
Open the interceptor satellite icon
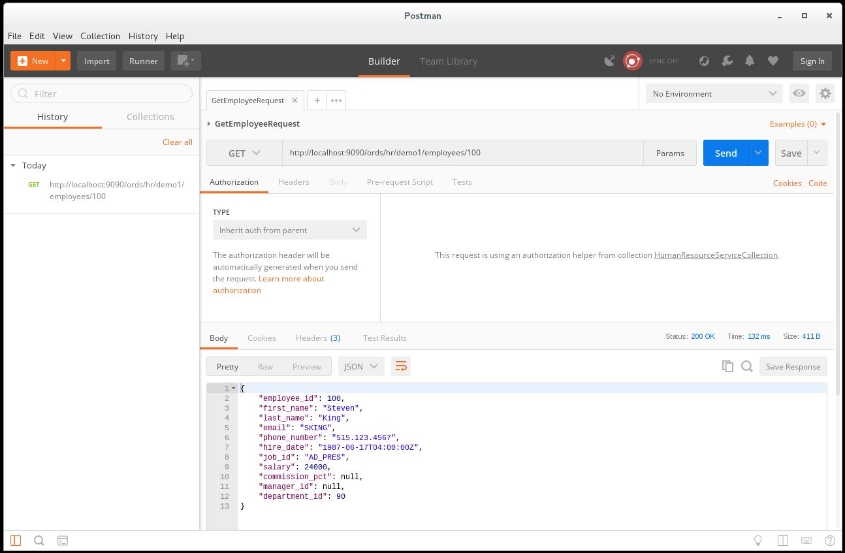click(x=609, y=61)
